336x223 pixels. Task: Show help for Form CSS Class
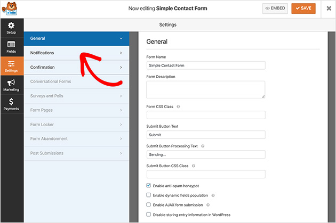pyautogui.click(x=178, y=106)
